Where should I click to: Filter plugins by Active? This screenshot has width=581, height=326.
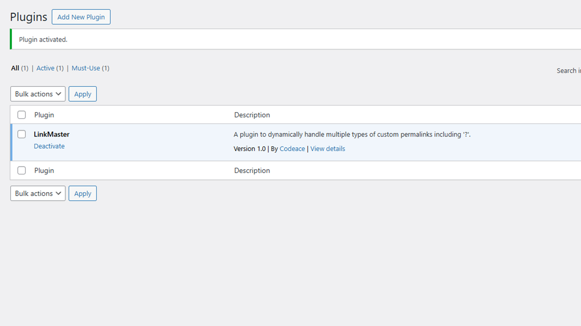click(50, 68)
